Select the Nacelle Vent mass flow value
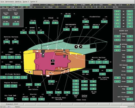This screenshot has width=135, height=108. pos(6,17)
